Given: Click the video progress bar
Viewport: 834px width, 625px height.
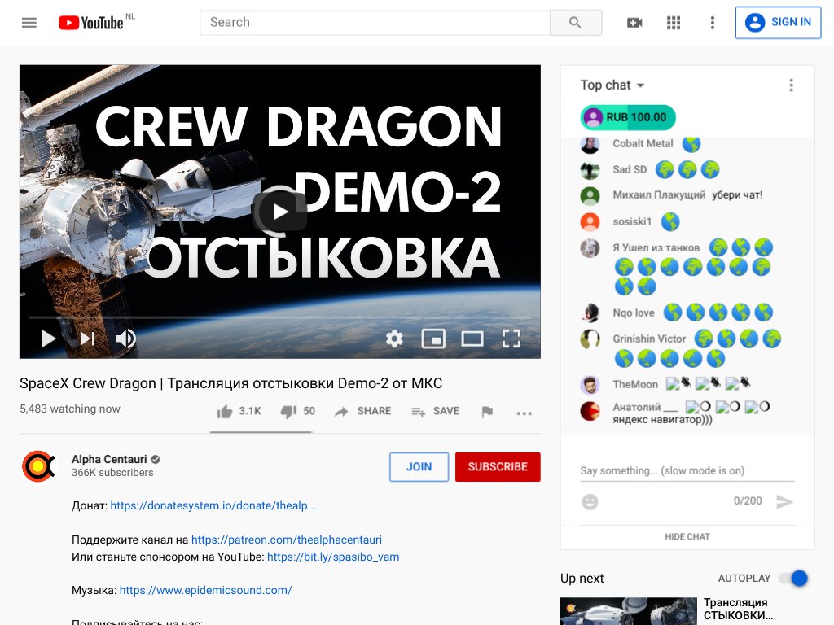Looking at the screenshot, I should pyautogui.click(x=280, y=317).
